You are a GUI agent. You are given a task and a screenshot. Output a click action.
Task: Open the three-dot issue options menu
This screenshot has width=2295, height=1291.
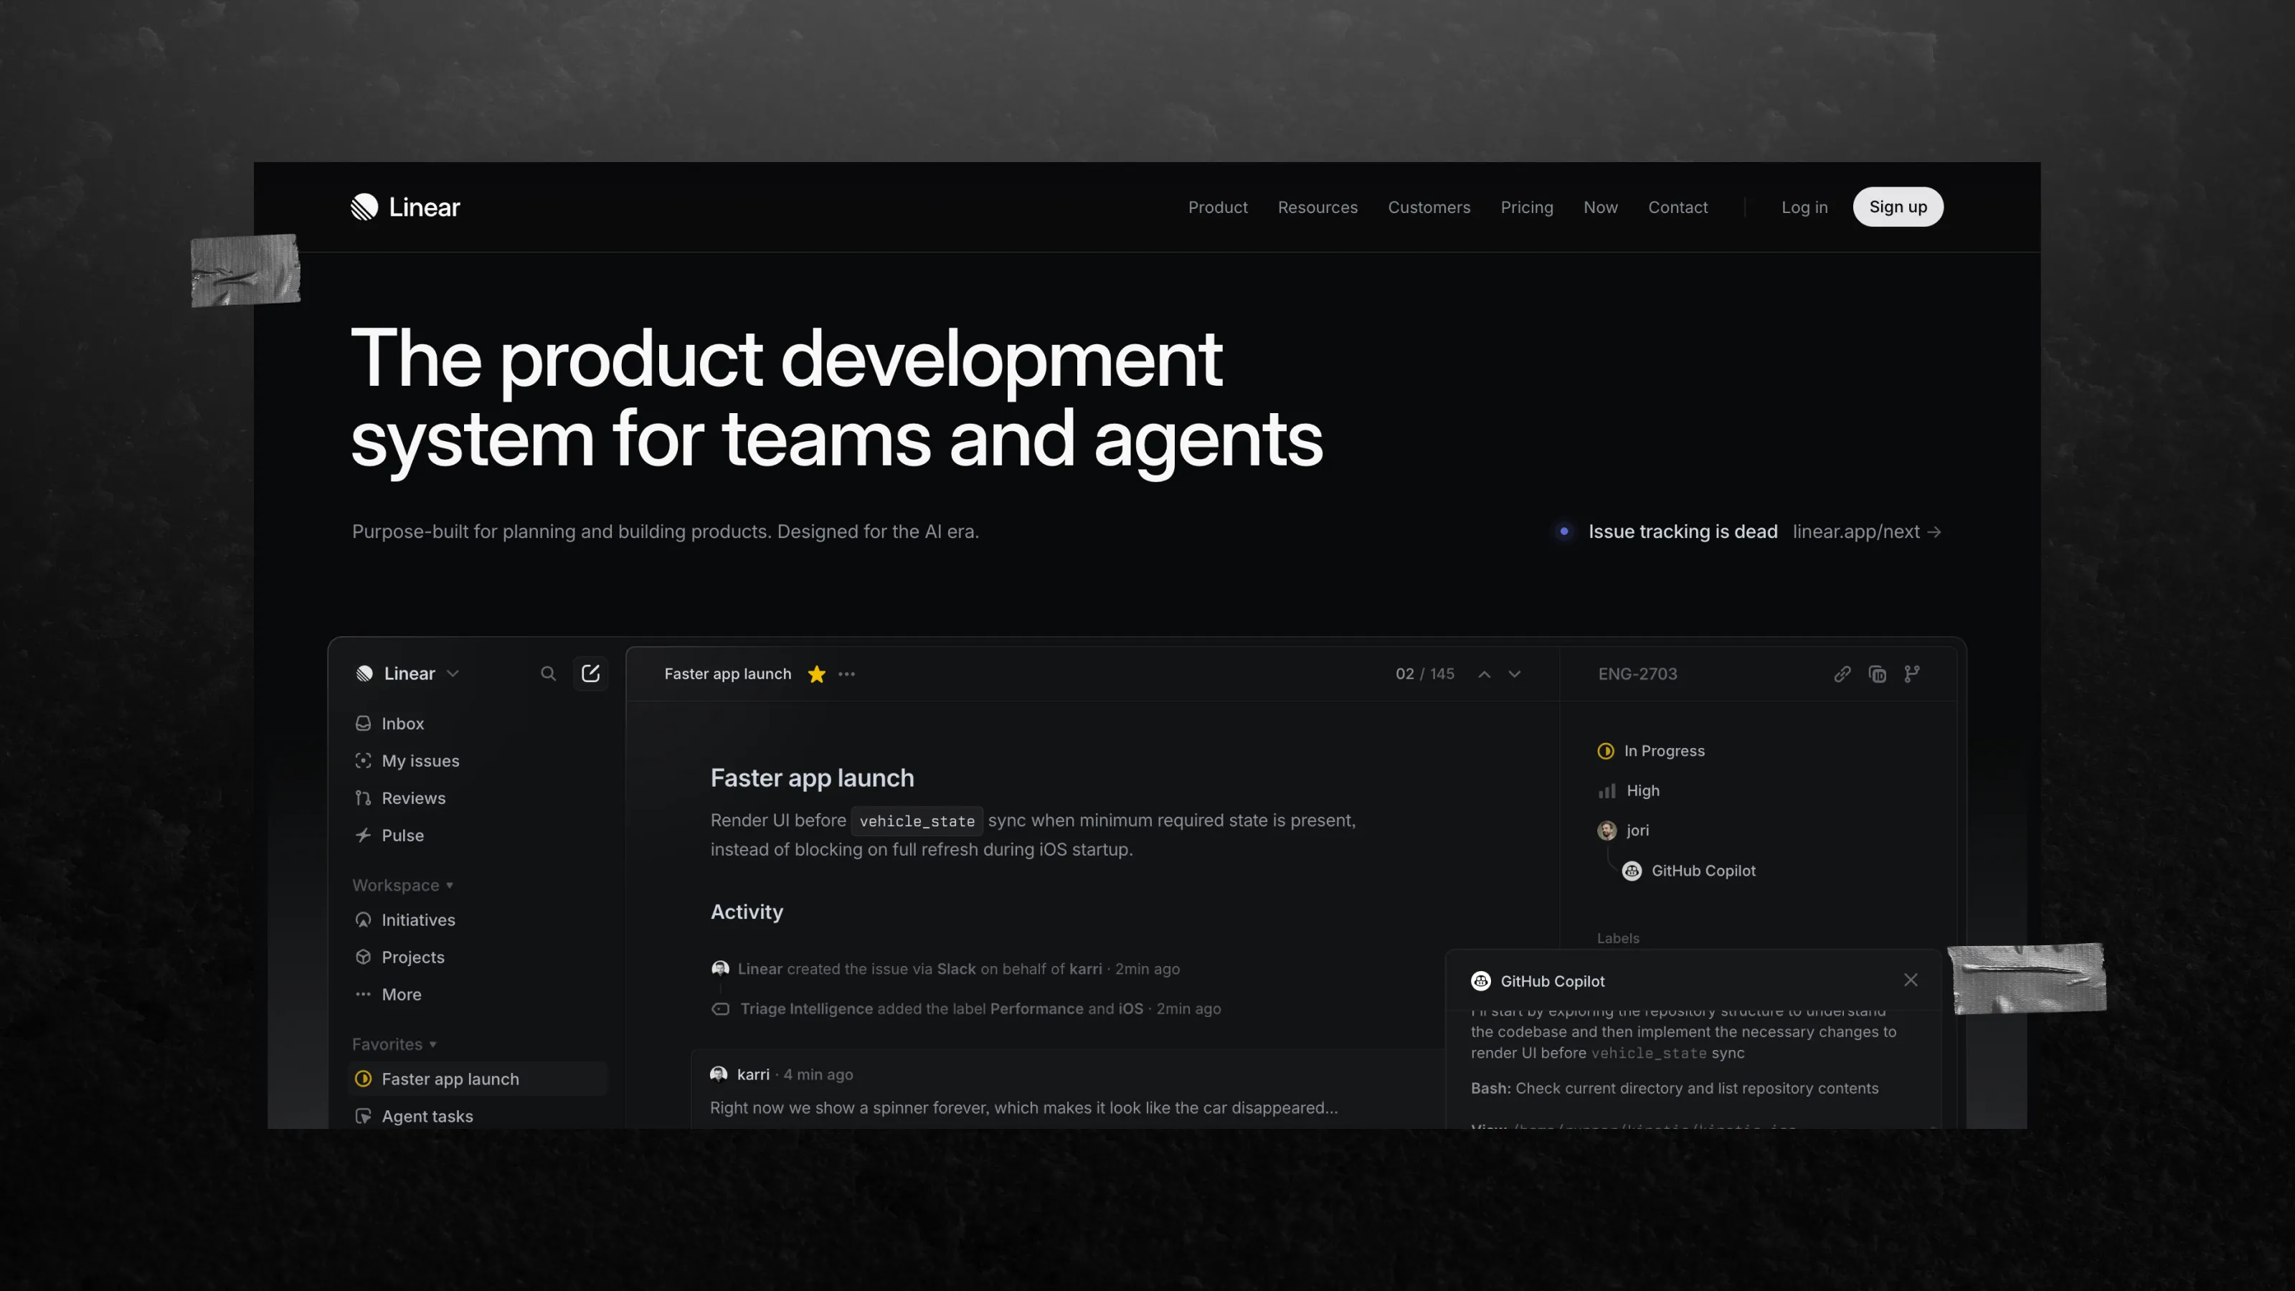point(846,674)
